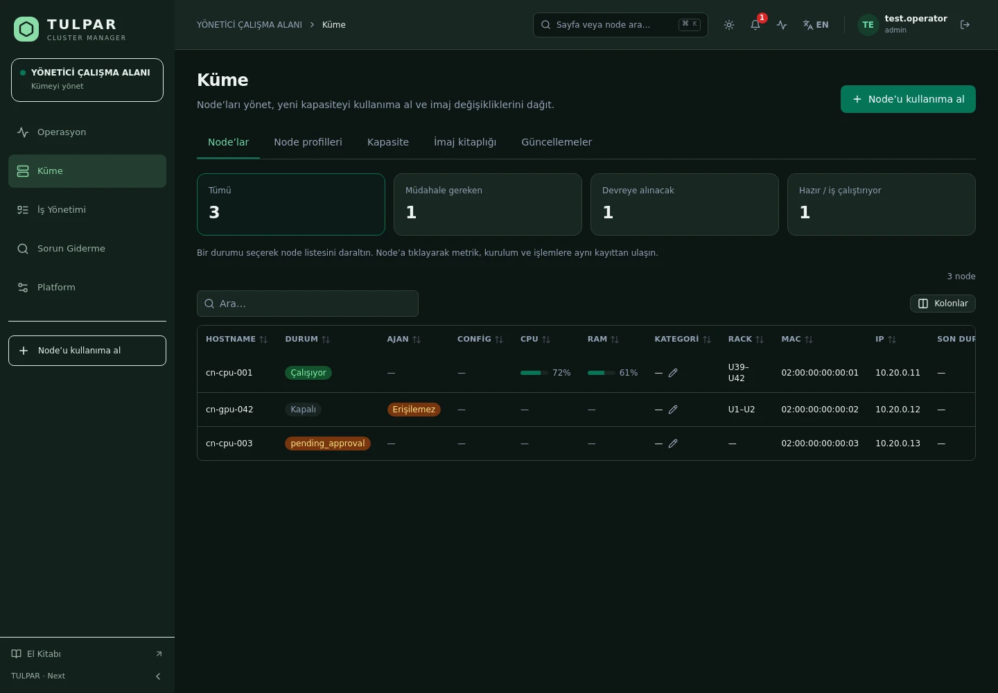Open Platform in the sidebar

[87, 288]
